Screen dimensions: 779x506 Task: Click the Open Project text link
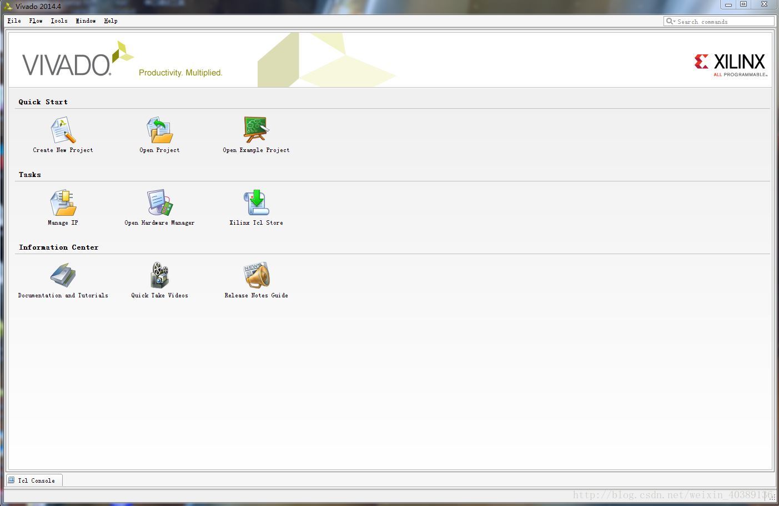click(x=159, y=150)
